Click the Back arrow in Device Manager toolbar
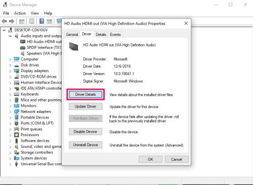Viewport: 253px width, 185px height. tap(5, 21)
